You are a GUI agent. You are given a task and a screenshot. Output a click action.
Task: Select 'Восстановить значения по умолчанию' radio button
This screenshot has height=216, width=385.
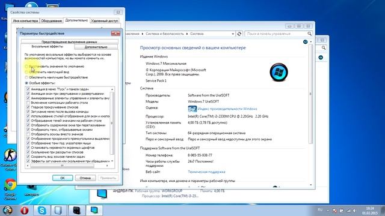[x=26, y=67]
